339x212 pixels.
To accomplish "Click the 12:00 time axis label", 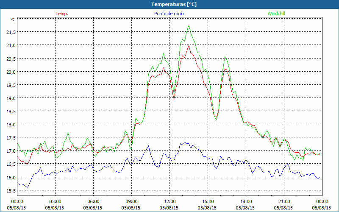I will click(x=170, y=202).
